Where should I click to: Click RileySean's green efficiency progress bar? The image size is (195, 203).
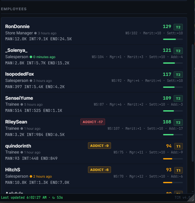click(173, 135)
